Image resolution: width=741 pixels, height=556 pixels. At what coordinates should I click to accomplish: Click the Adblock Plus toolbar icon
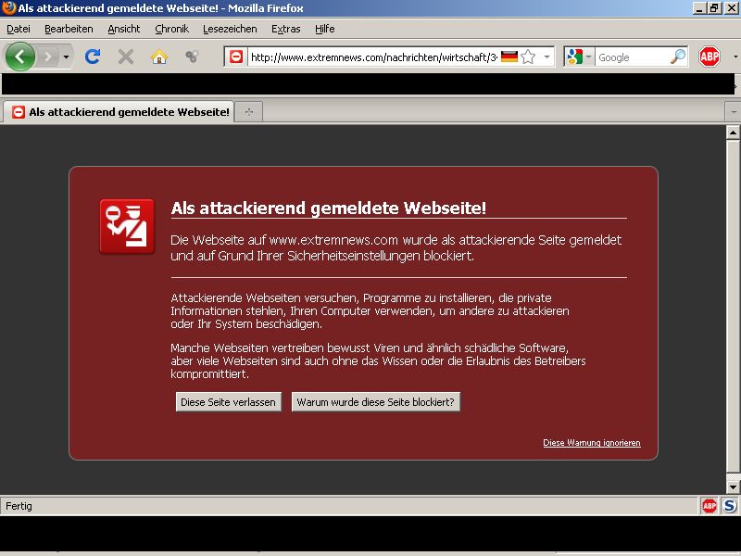click(709, 57)
